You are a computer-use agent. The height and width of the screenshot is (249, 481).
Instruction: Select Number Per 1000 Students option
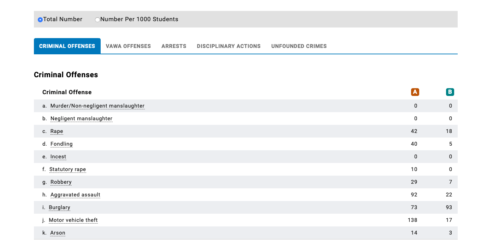pos(97,20)
